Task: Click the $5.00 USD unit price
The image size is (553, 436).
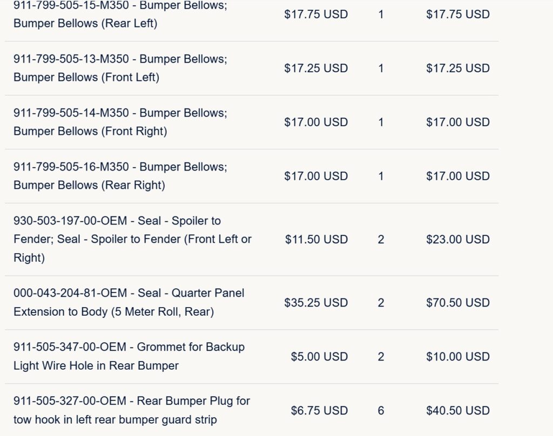Action: click(x=319, y=357)
